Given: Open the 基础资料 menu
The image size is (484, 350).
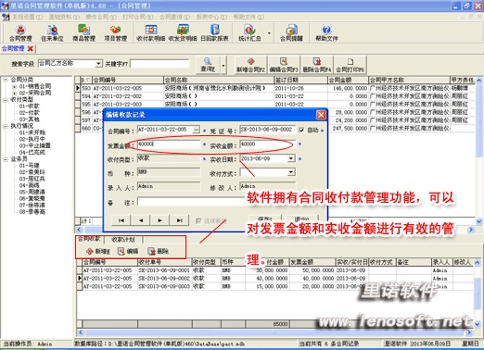Looking at the screenshot, I should tap(64, 17).
